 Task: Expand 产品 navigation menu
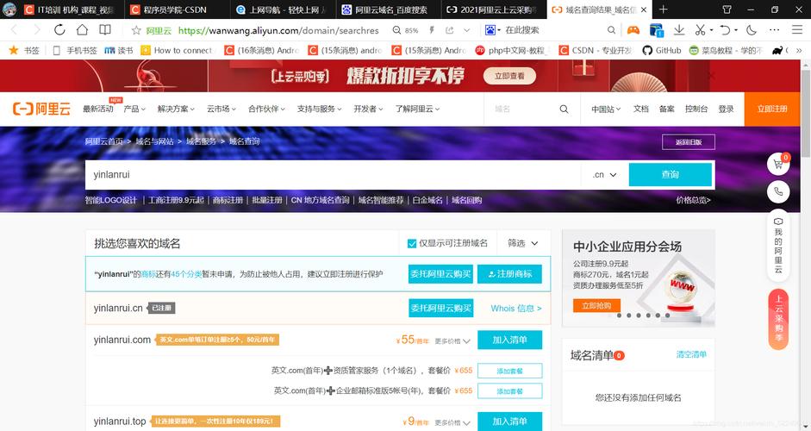(134, 109)
